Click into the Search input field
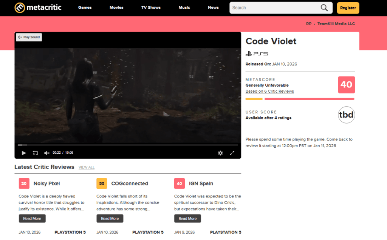 (x=274, y=8)
